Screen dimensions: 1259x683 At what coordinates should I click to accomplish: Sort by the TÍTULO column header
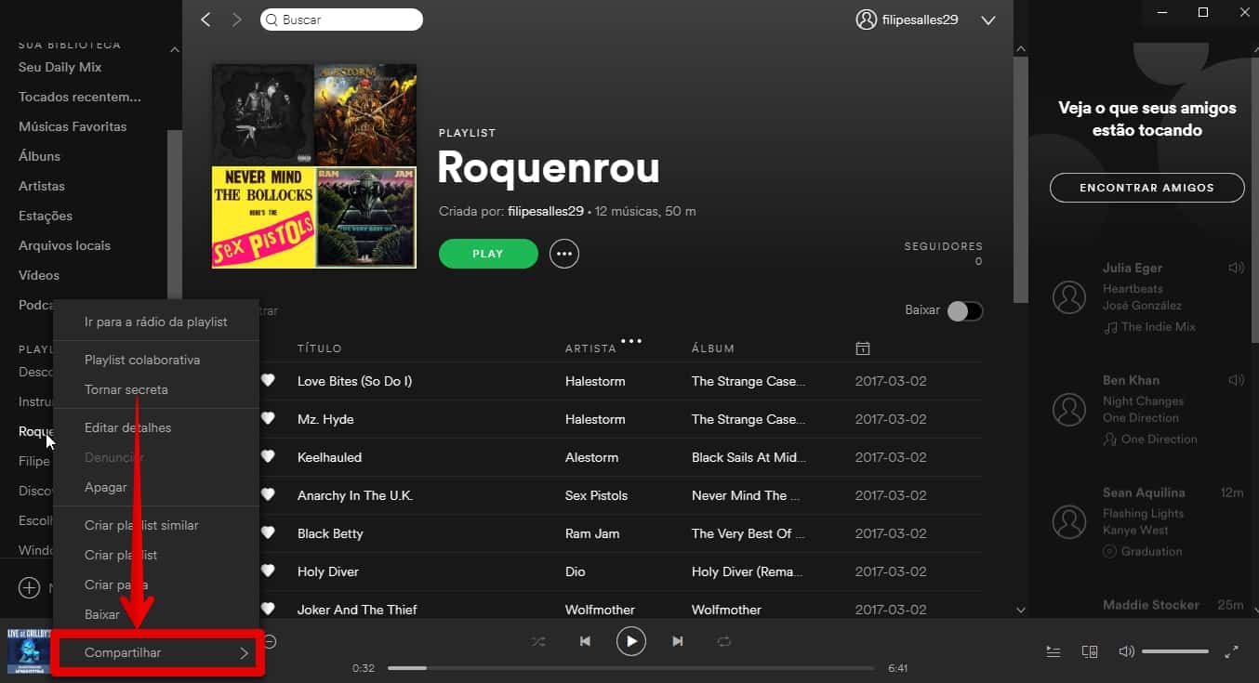tap(320, 348)
